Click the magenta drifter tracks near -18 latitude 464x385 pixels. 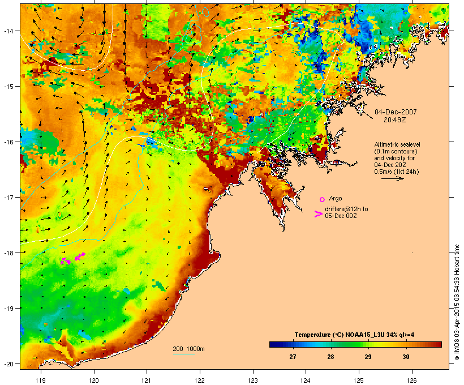pos(73,259)
